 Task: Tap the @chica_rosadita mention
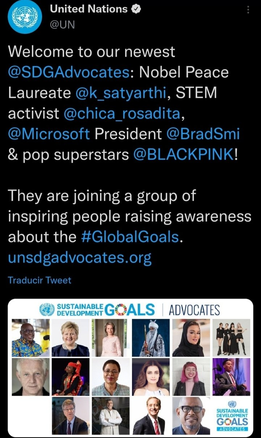pos(121,114)
